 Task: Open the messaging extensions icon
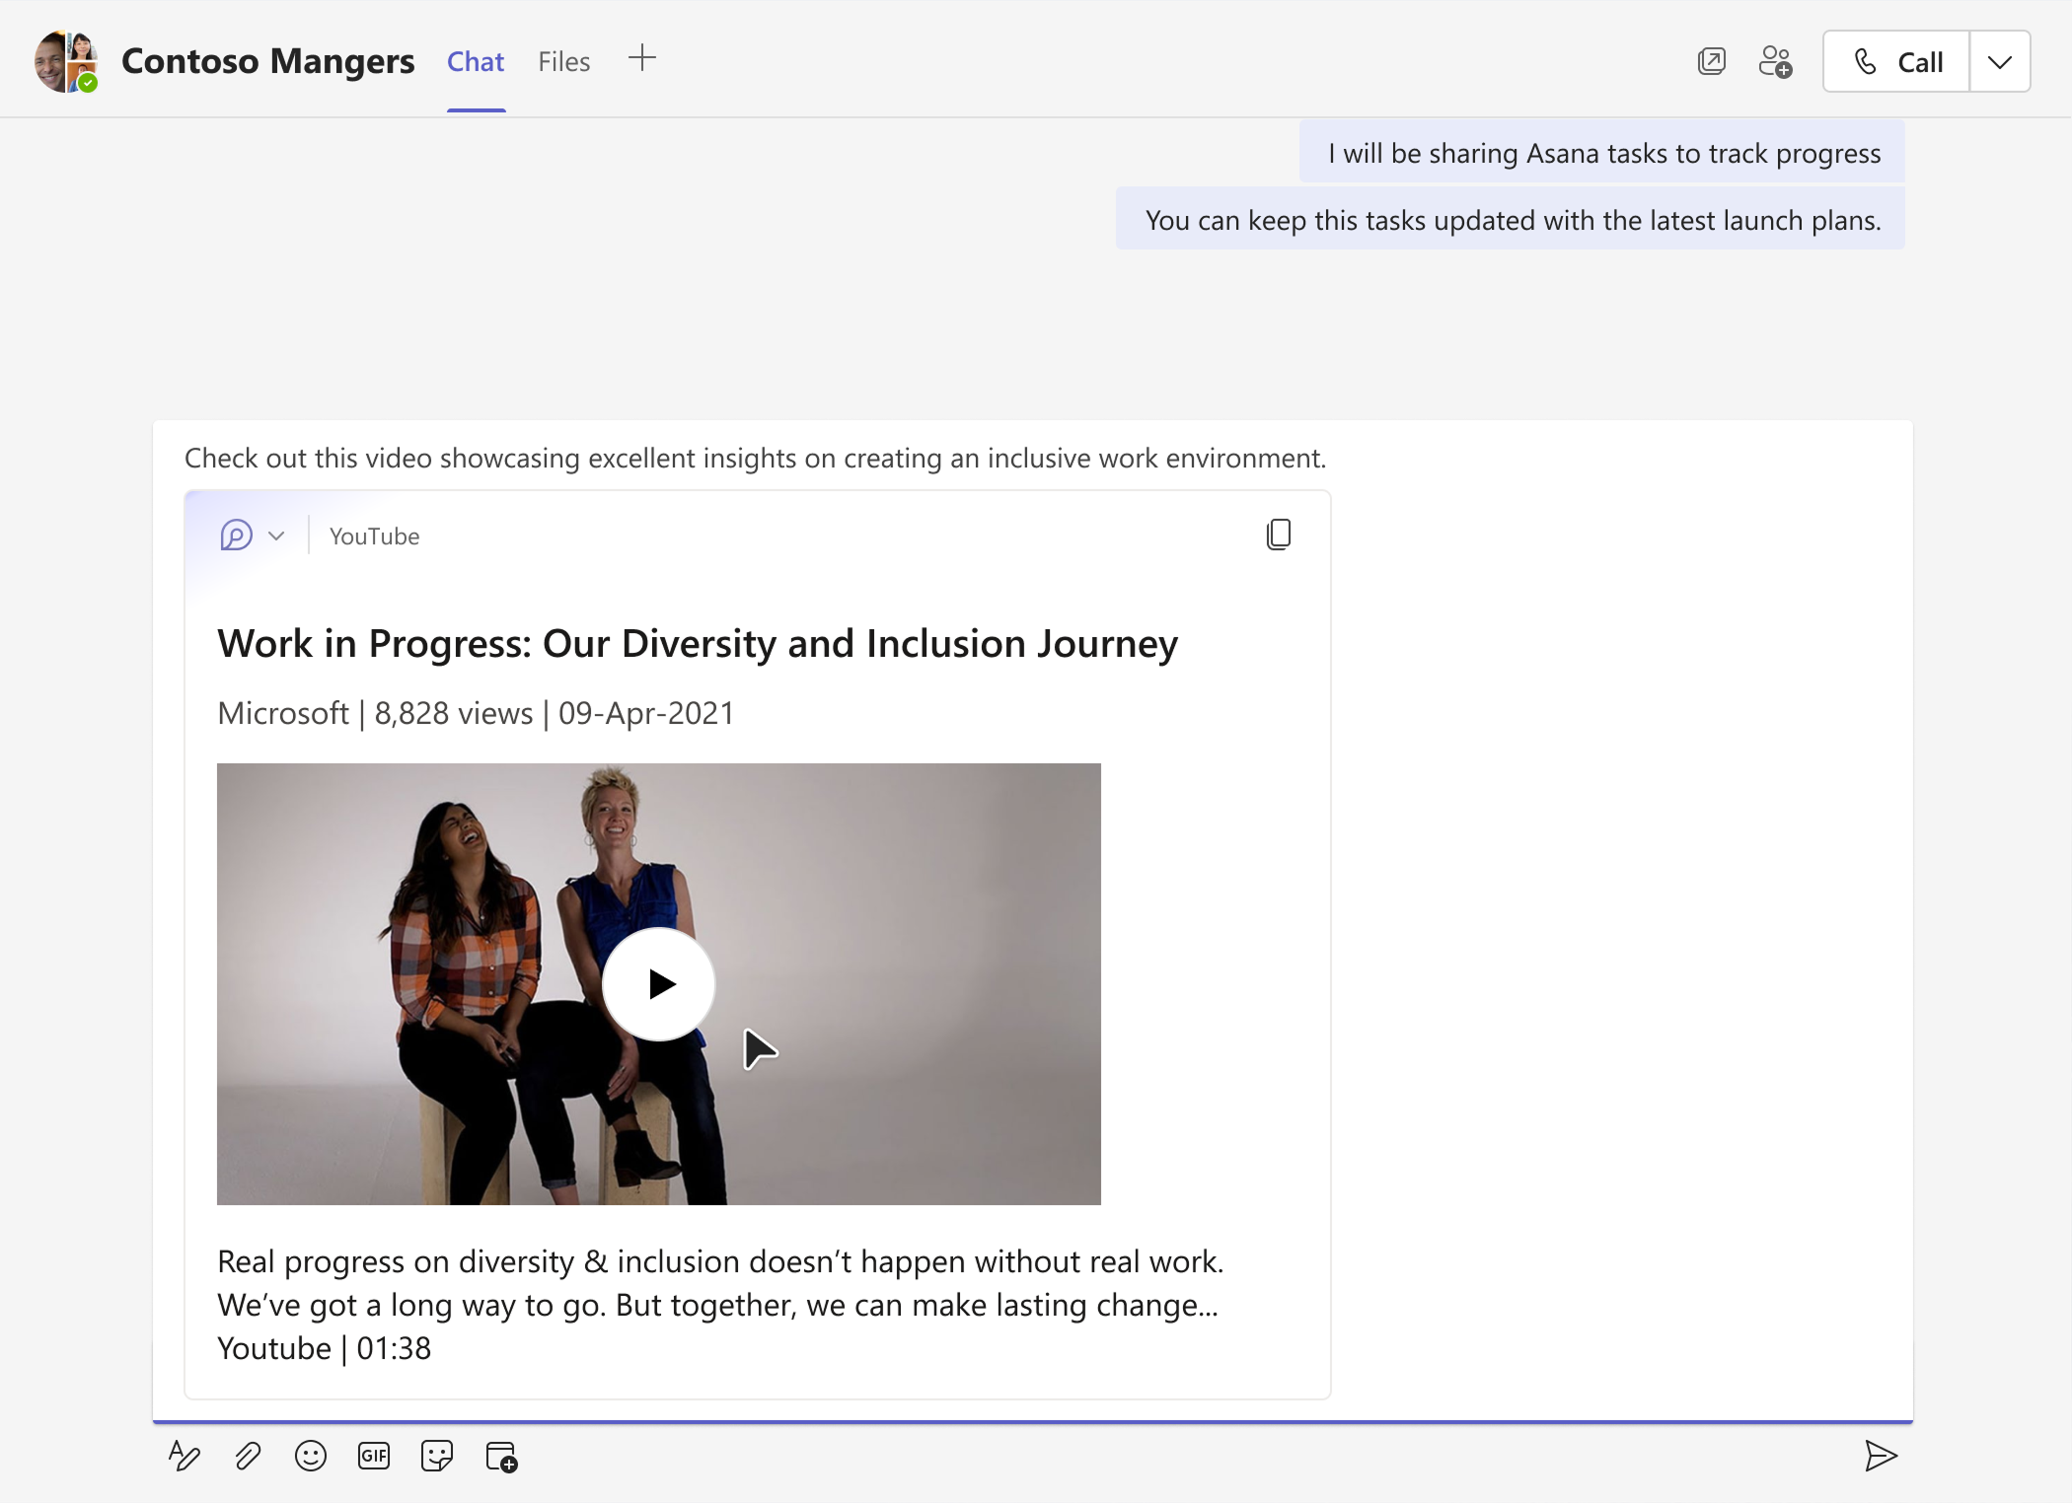[501, 1456]
